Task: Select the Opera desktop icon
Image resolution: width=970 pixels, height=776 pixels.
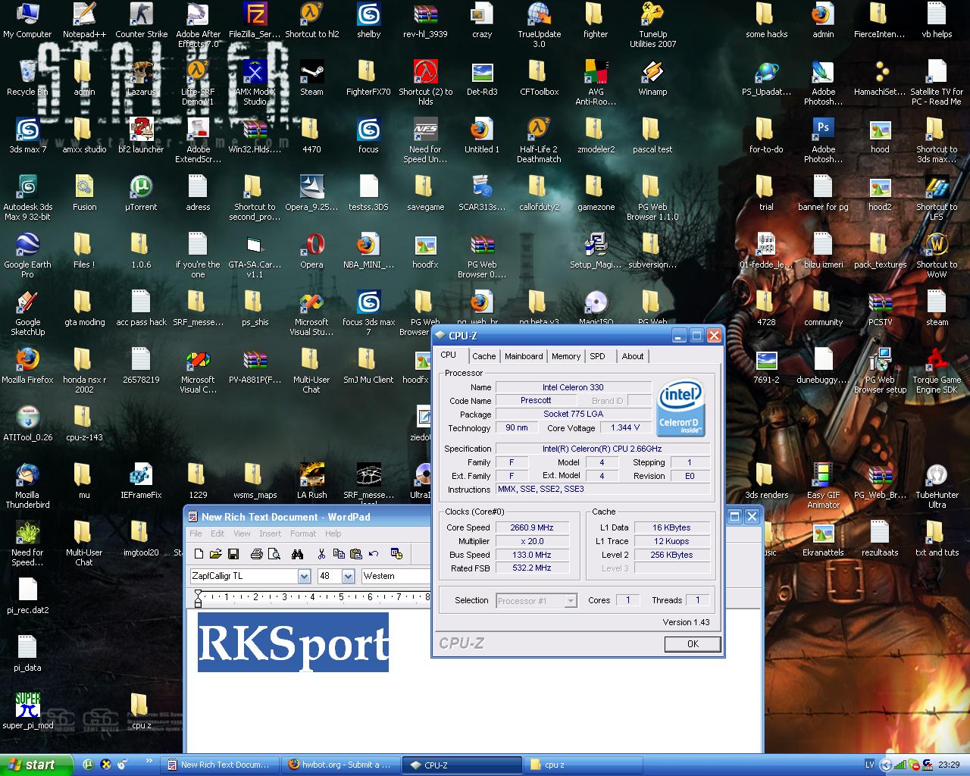Action: coord(311,251)
